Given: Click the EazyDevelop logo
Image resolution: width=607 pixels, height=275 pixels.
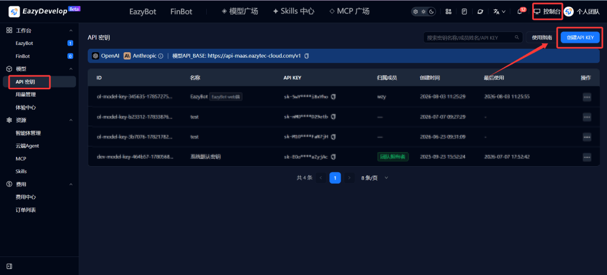Looking at the screenshot, I should click(x=44, y=11).
